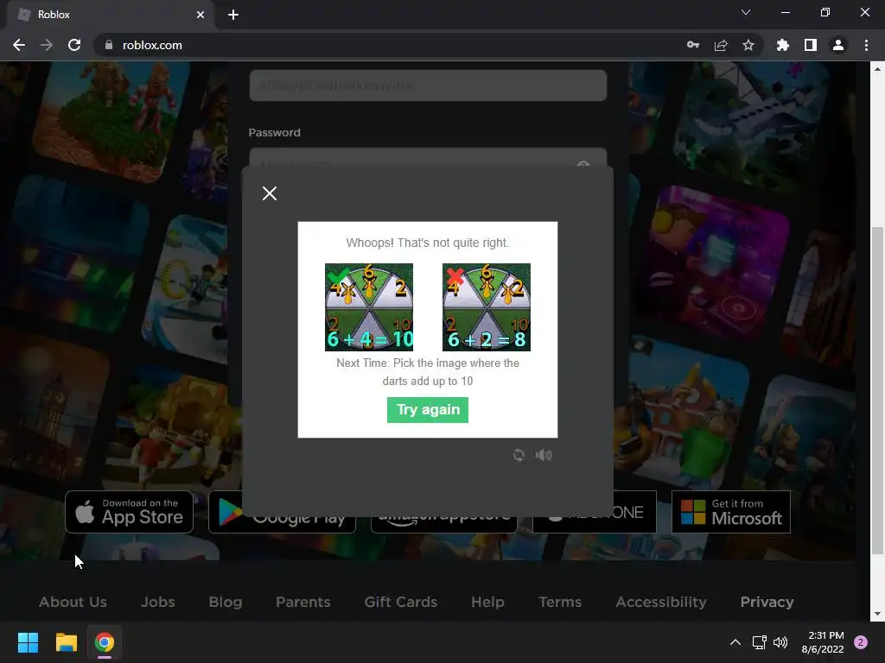885x663 pixels.
Task: Share this page via share icon
Action: coord(721,45)
